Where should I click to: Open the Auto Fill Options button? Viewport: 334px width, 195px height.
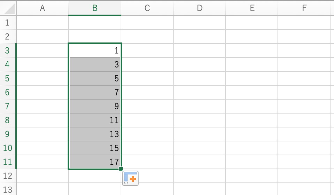(x=130, y=178)
